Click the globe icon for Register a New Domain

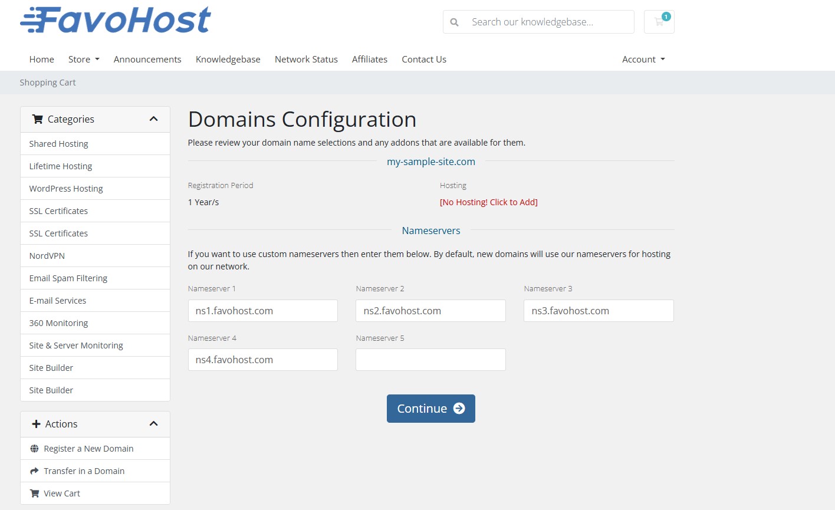click(34, 449)
